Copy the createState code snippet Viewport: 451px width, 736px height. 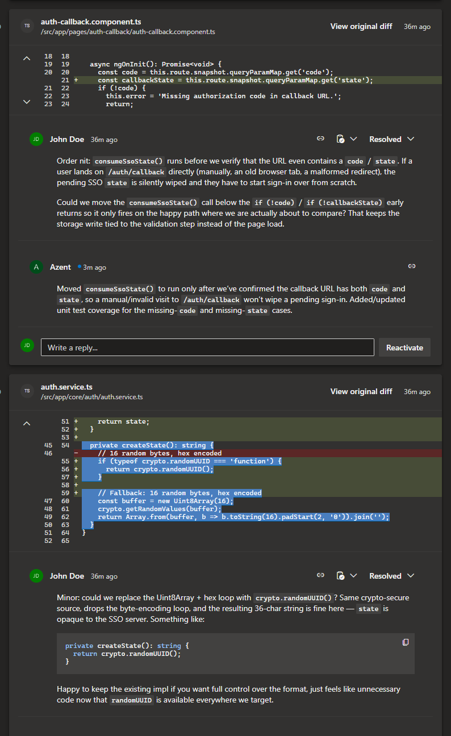click(x=405, y=642)
